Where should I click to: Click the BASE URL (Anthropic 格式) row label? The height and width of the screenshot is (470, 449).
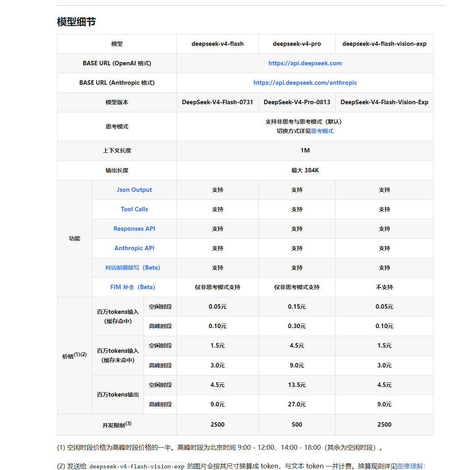click(x=117, y=83)
